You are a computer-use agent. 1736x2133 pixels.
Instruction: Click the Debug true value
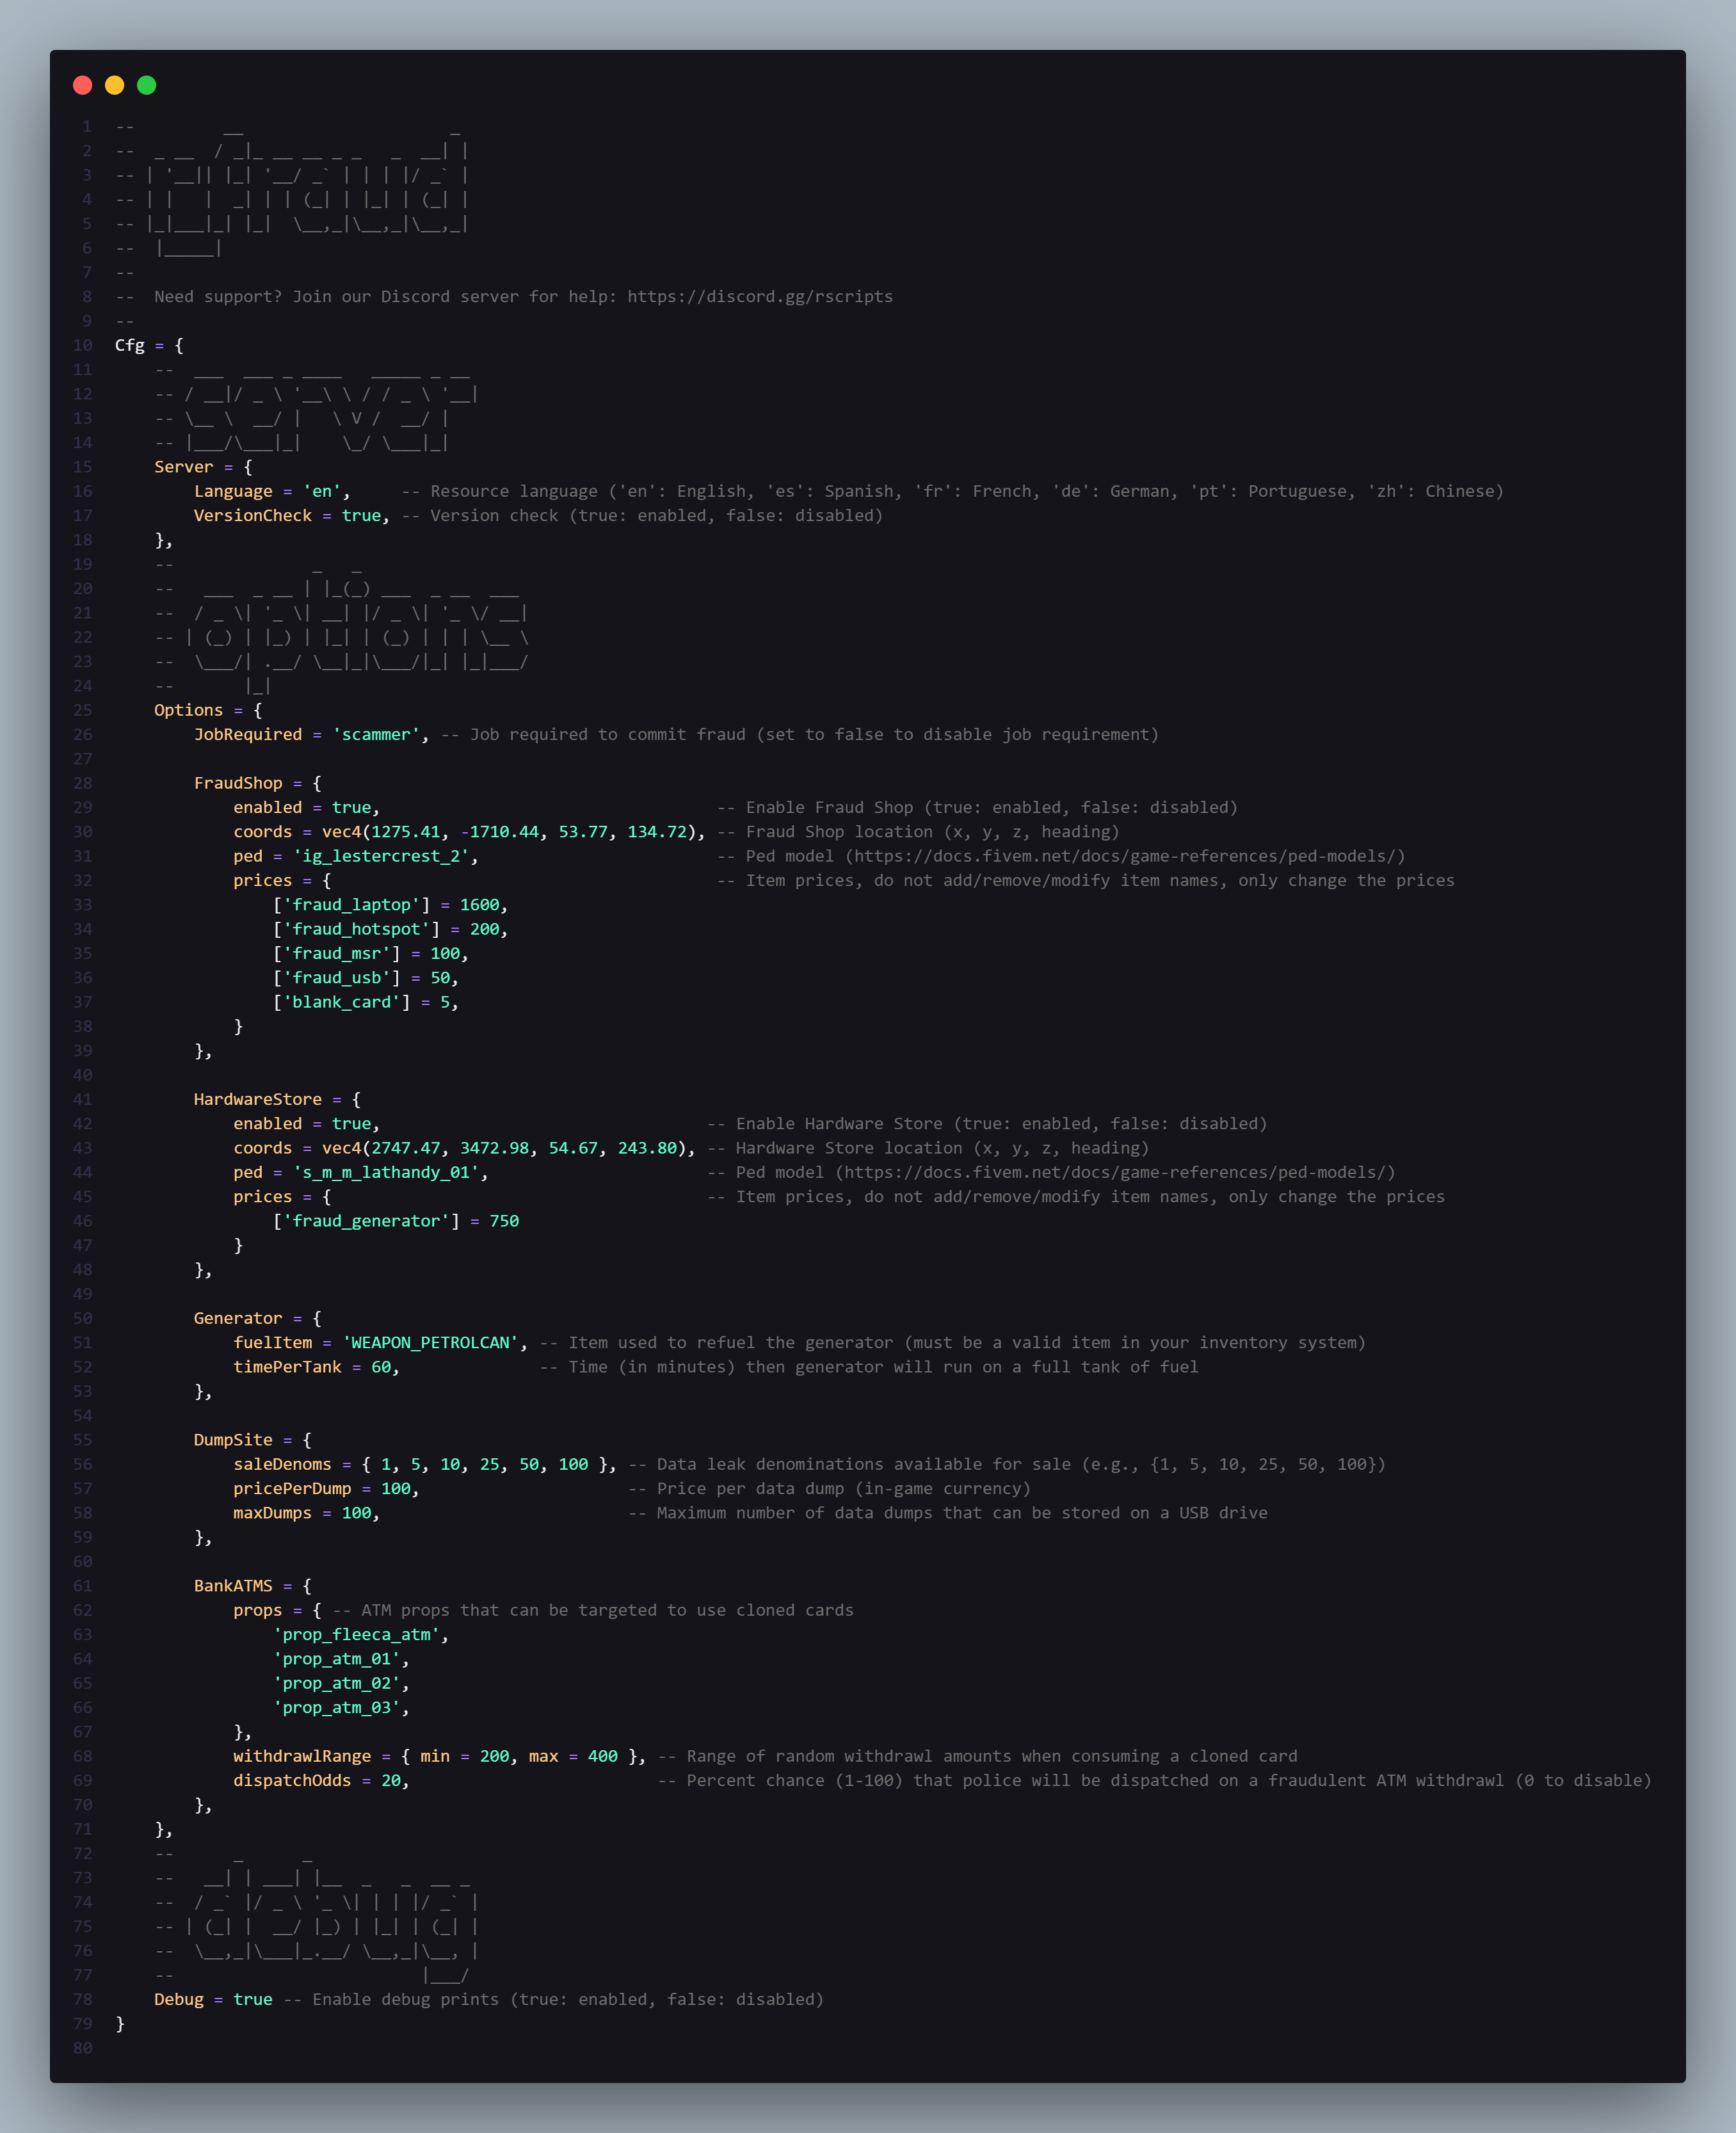point(252,2000)
